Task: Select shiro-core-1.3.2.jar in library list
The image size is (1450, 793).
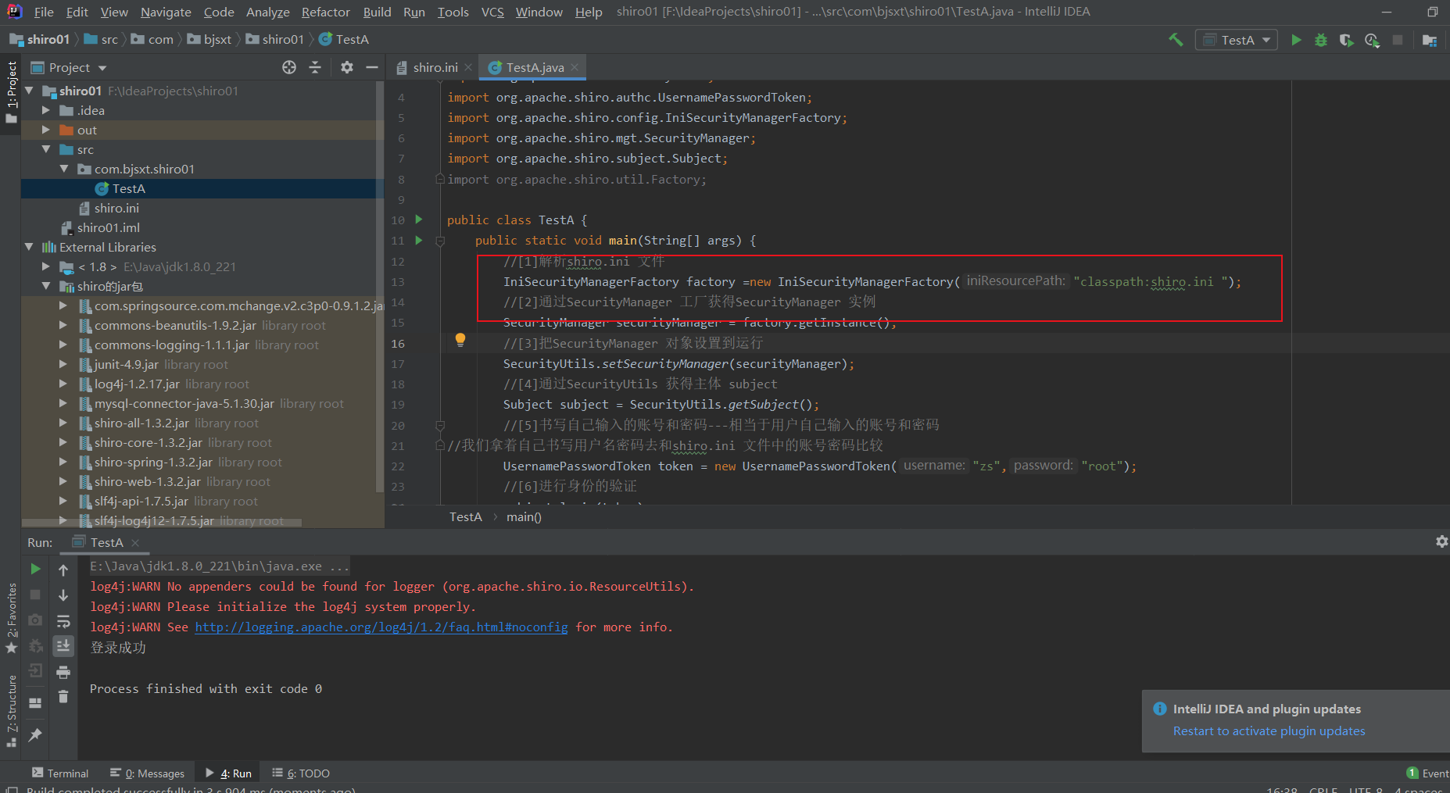Action: tap(149, 442)
